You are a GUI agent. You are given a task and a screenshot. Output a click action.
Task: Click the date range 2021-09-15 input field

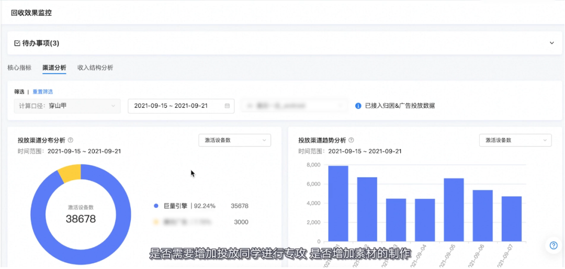(x=181, y=106)
